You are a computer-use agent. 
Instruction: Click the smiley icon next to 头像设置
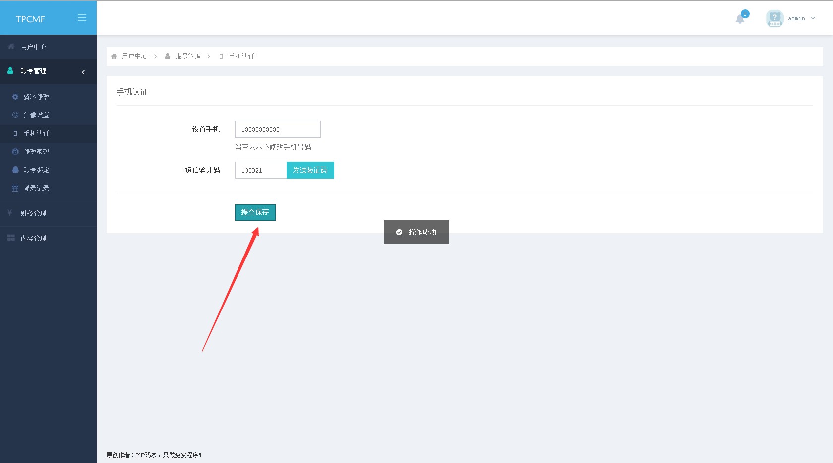coord(15,115)
